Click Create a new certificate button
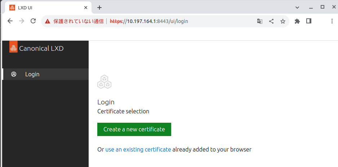Screen dimensions: 338x167 134,129
